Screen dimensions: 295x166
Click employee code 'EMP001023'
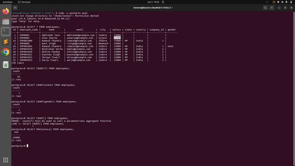[26, 60]
